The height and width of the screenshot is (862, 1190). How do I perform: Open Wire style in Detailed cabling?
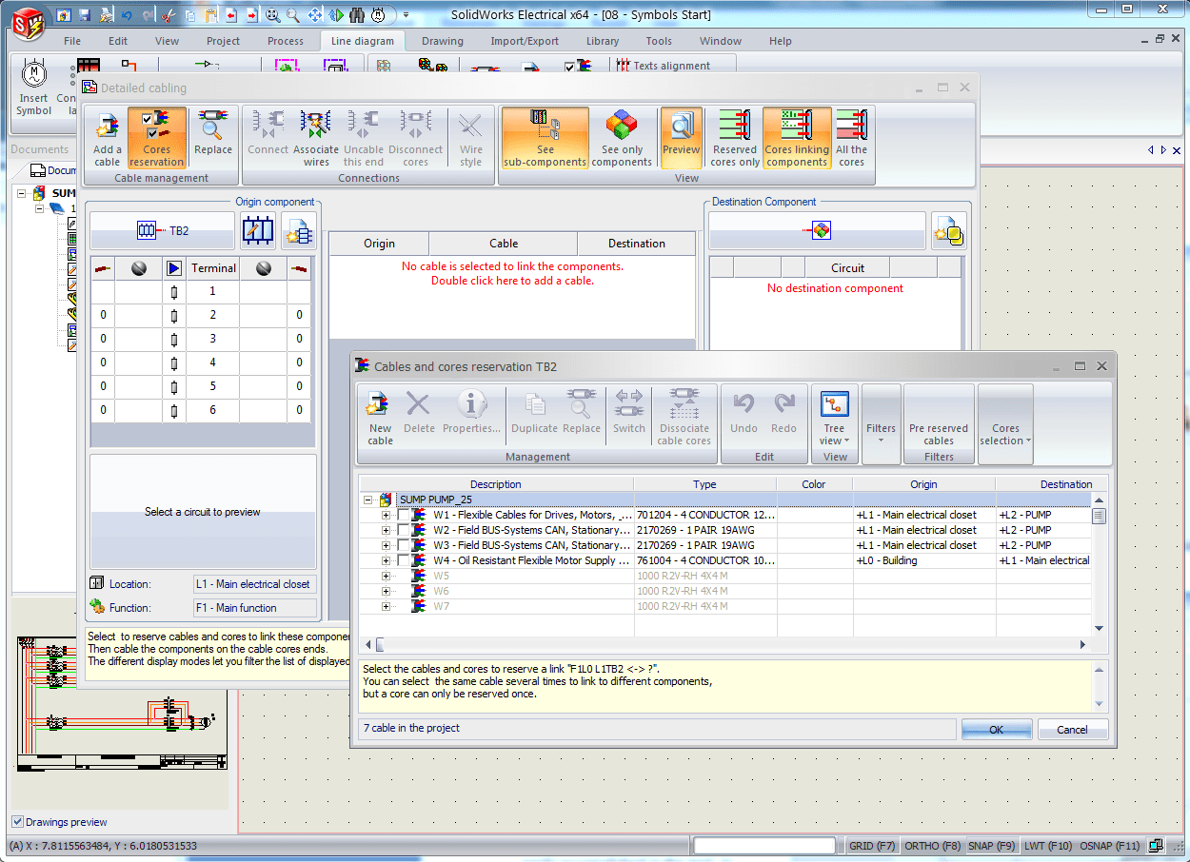tap(471, 138)
